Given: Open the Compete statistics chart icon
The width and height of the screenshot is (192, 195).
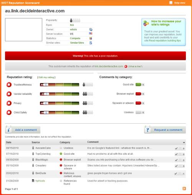Looking at the screenshot, I should [91, 38].
